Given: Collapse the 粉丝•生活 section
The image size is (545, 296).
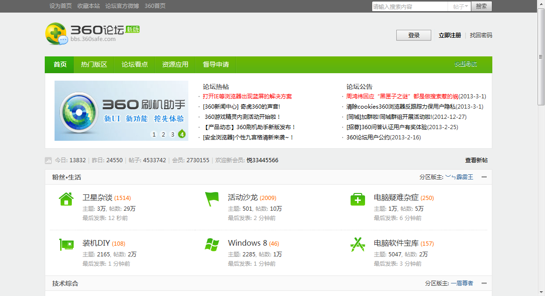Looking at the screenshot, I should [x=484, y=177].
